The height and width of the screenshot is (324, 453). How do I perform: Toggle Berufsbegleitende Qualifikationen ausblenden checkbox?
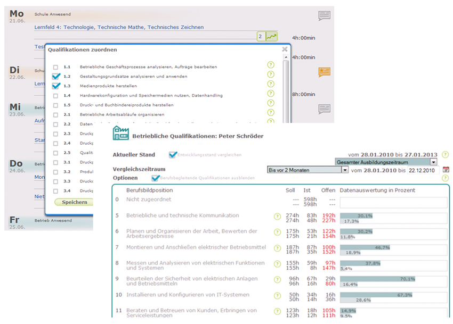(155, 178)
